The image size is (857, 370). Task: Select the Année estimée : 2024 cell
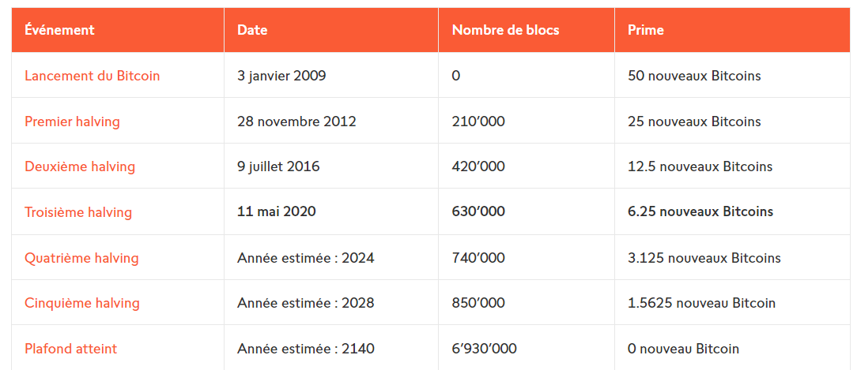tap(305, 258)
